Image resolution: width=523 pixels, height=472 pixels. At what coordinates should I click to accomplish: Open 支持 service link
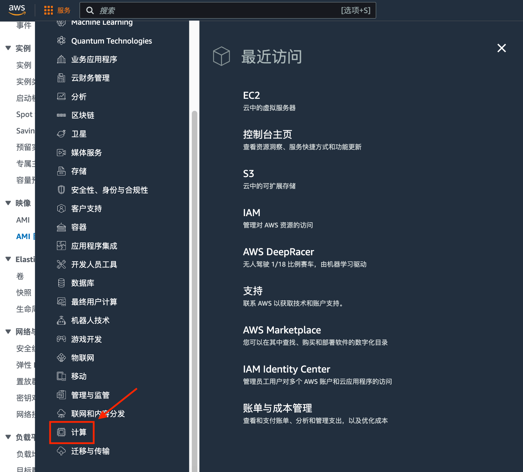pos(253,291)
